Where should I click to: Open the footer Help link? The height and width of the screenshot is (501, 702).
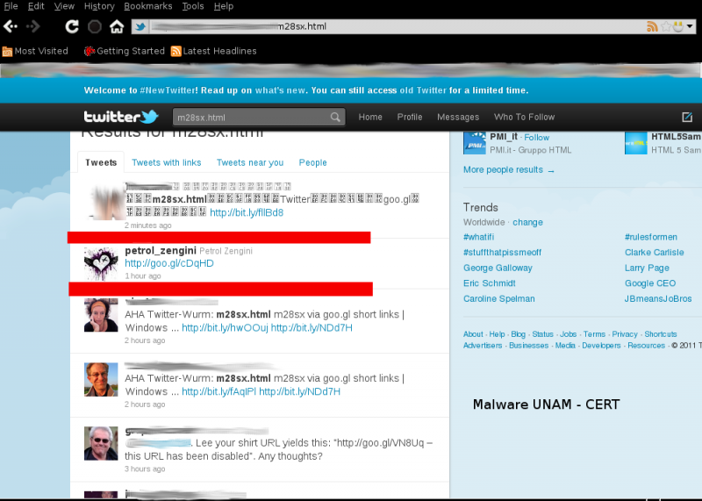tap(497, 334)
